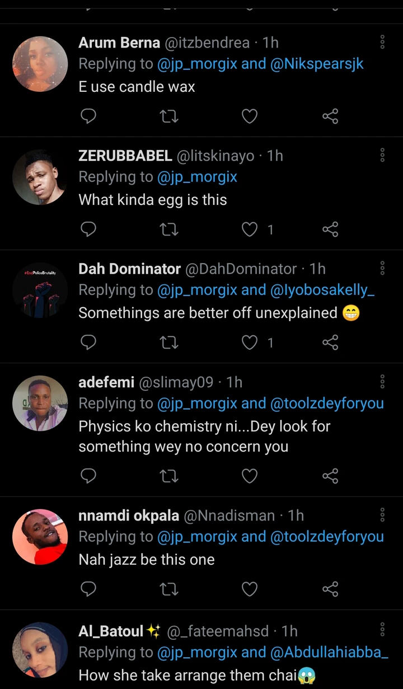Open more options for Arum Berna's tweet
The height and width of the screenshot is (689, 403).
[x=382, y=42]
